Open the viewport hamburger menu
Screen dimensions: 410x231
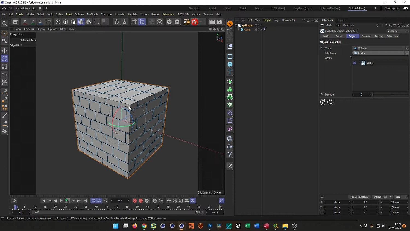coord(12,29)
